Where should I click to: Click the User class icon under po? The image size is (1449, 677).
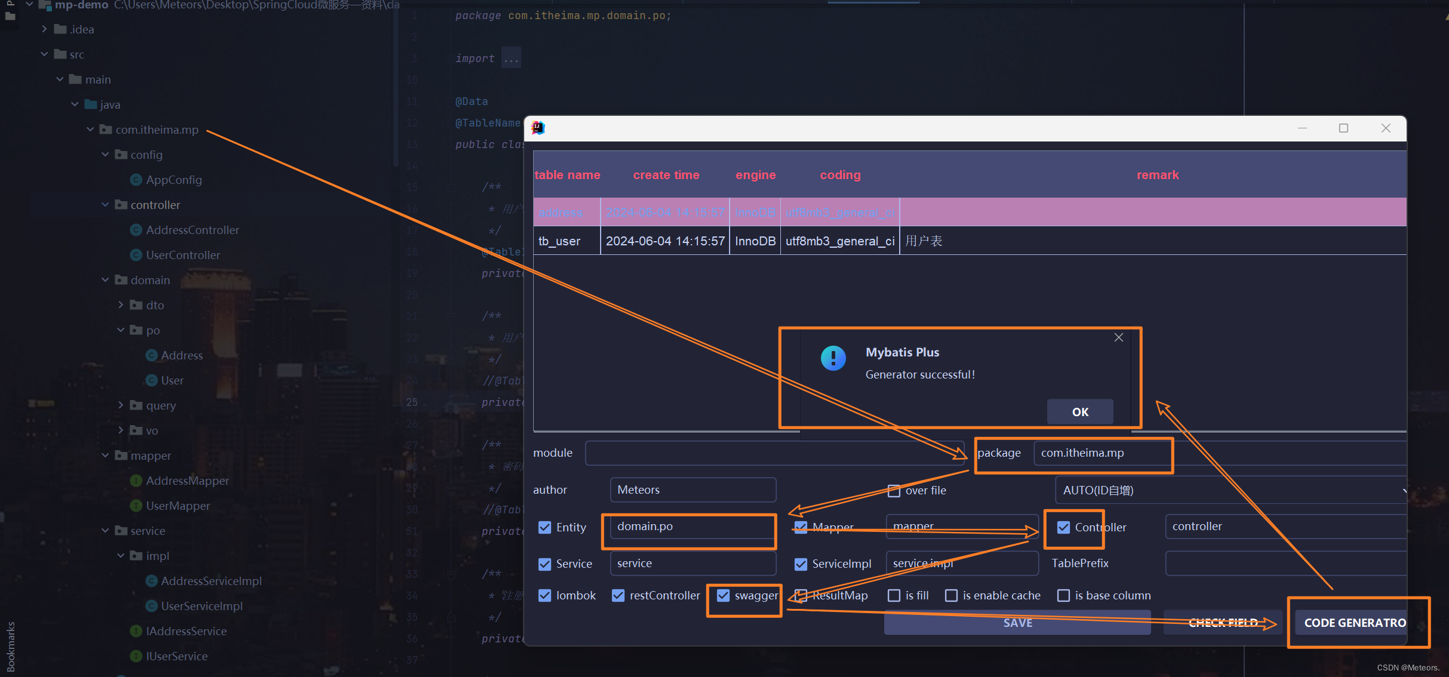pyautogui.click(x=152, y=380)
